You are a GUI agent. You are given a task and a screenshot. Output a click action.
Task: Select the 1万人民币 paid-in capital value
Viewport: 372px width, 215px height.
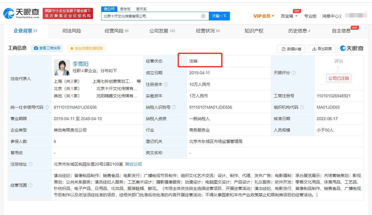pos(199,96)
